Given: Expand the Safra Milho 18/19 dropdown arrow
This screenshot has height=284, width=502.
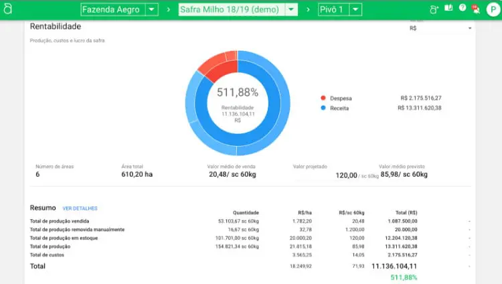Looking at the screenshot, I should coord(290,9).
